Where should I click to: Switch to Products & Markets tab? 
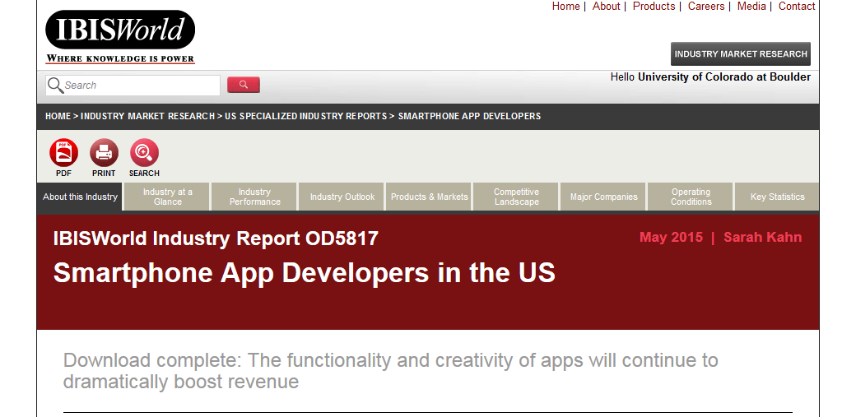pos(429,197)
